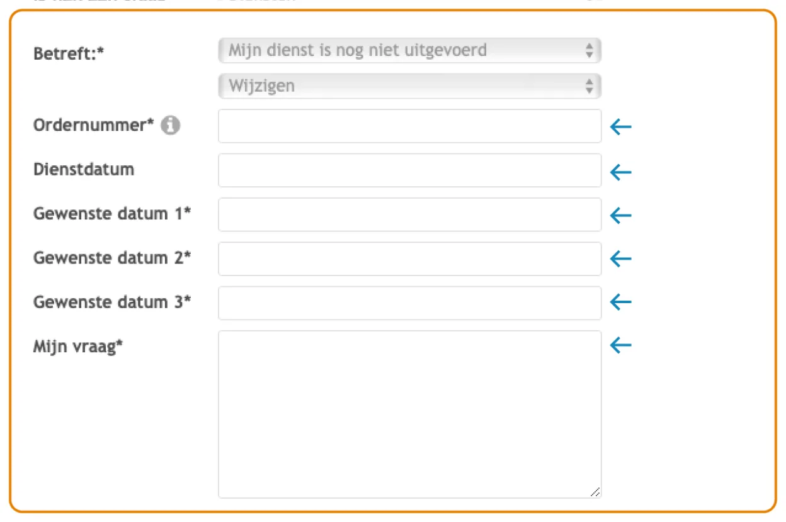This screenshot has width=786, height=522.
Task: Expand the Wijzigen dropdown
Action: tap(410, 86)
